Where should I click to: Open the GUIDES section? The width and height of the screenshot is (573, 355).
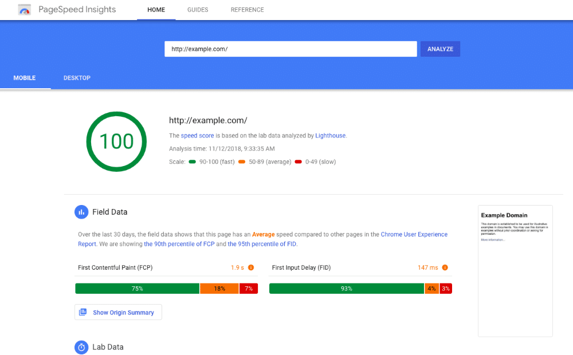(197, 10)
